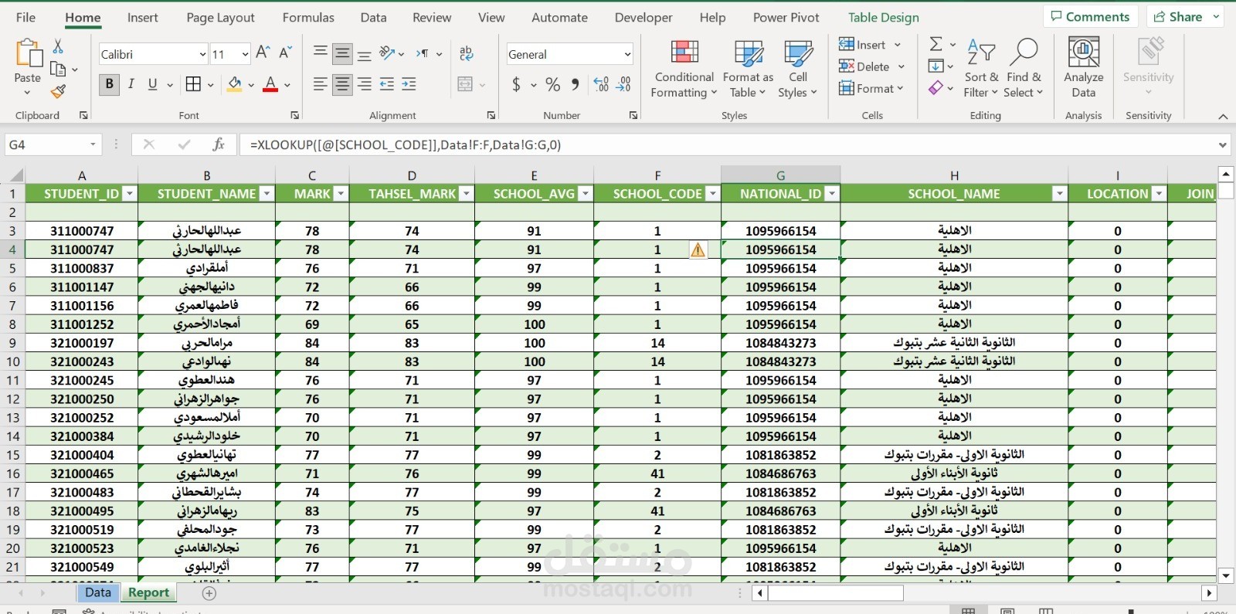
Task: Click the new sheet plus icon
Action: point(209,593)
